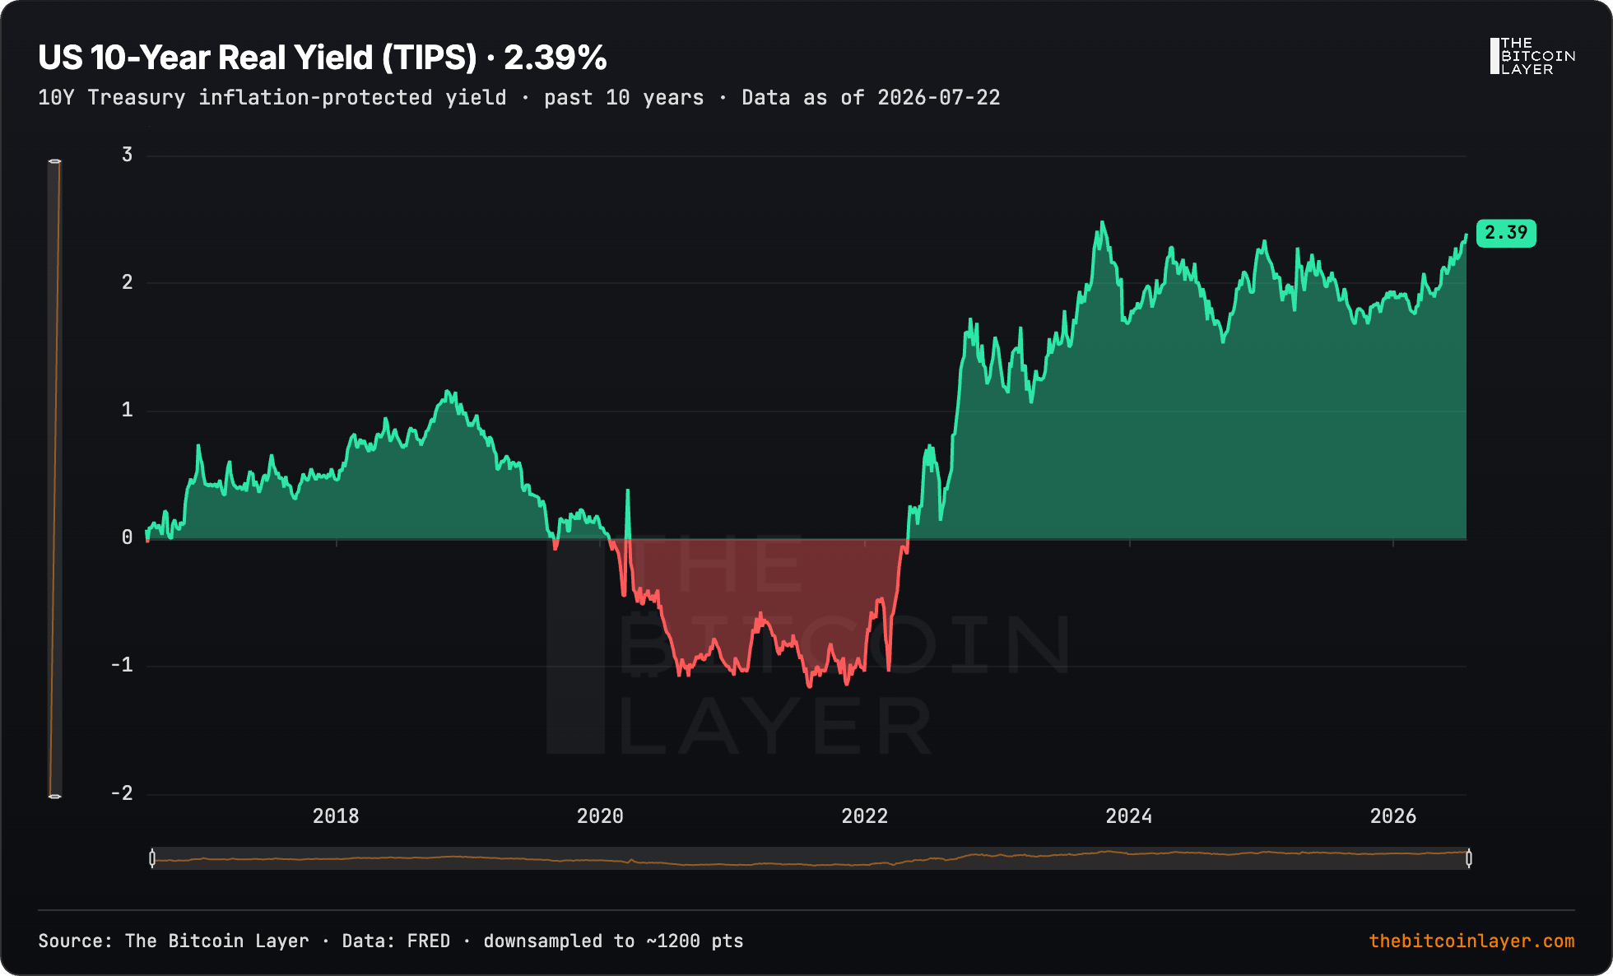
Task: Click the middle of the horizontal date range track
Action: 811,858
